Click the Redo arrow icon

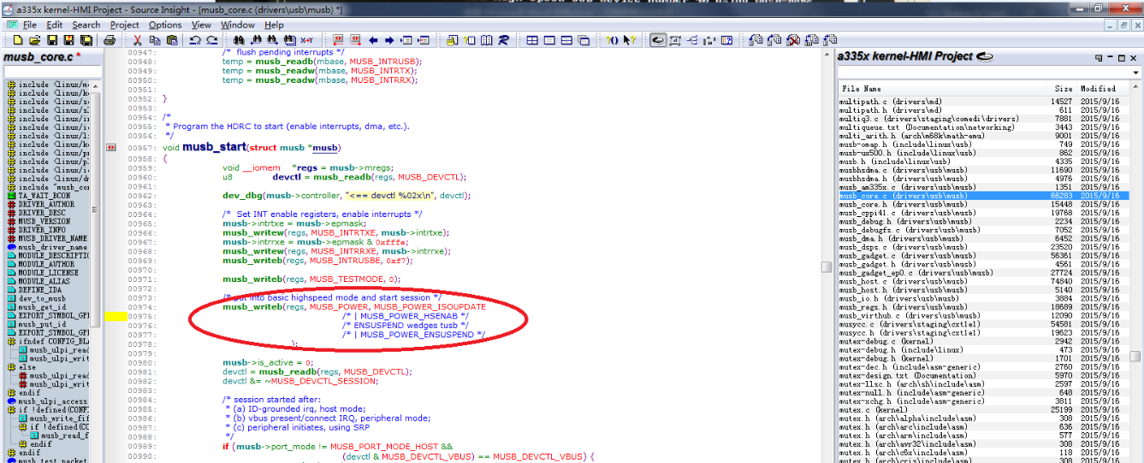click(211, 40)
